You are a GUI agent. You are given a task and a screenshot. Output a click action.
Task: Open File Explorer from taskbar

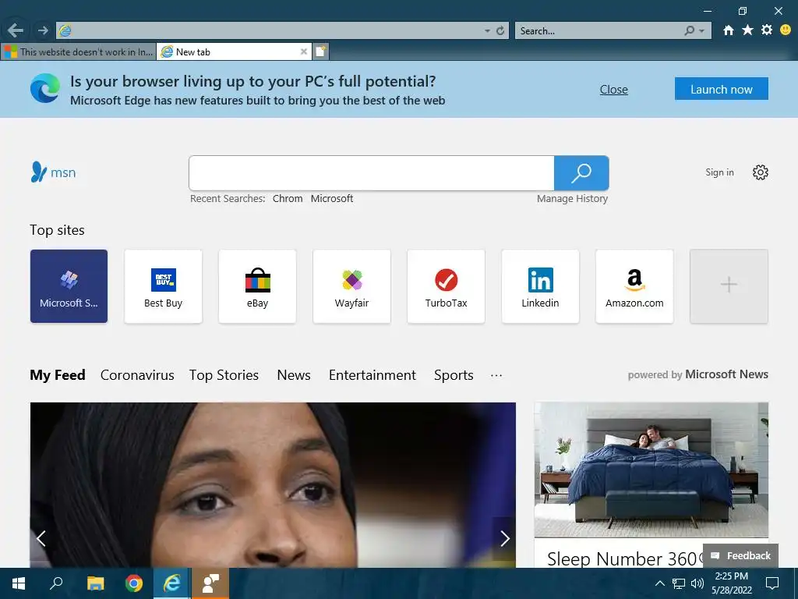pyautogui.click(x=95, y=583)
